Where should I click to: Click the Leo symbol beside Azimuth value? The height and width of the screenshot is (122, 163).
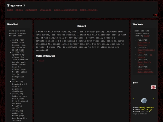coord(151,110)
